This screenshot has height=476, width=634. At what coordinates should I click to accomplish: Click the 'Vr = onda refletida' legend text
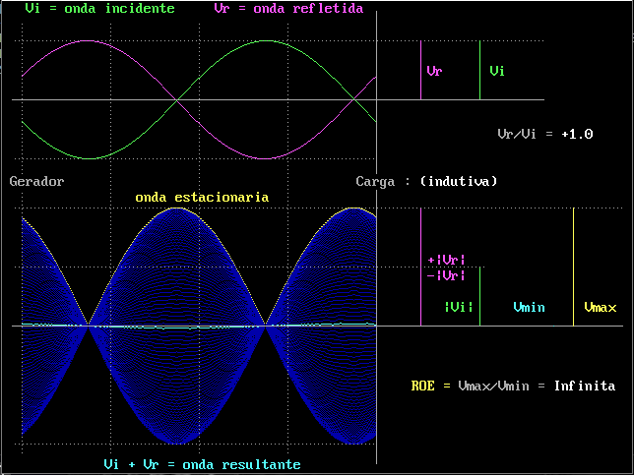pyautogui.click(x=288, y=8)
